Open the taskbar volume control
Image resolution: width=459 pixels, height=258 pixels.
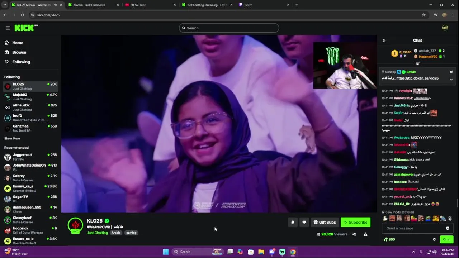tap(435, 252)
